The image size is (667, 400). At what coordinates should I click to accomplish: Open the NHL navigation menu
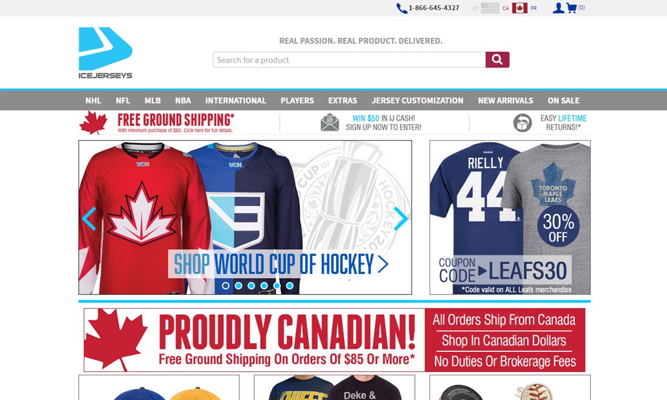click(93, 101)
